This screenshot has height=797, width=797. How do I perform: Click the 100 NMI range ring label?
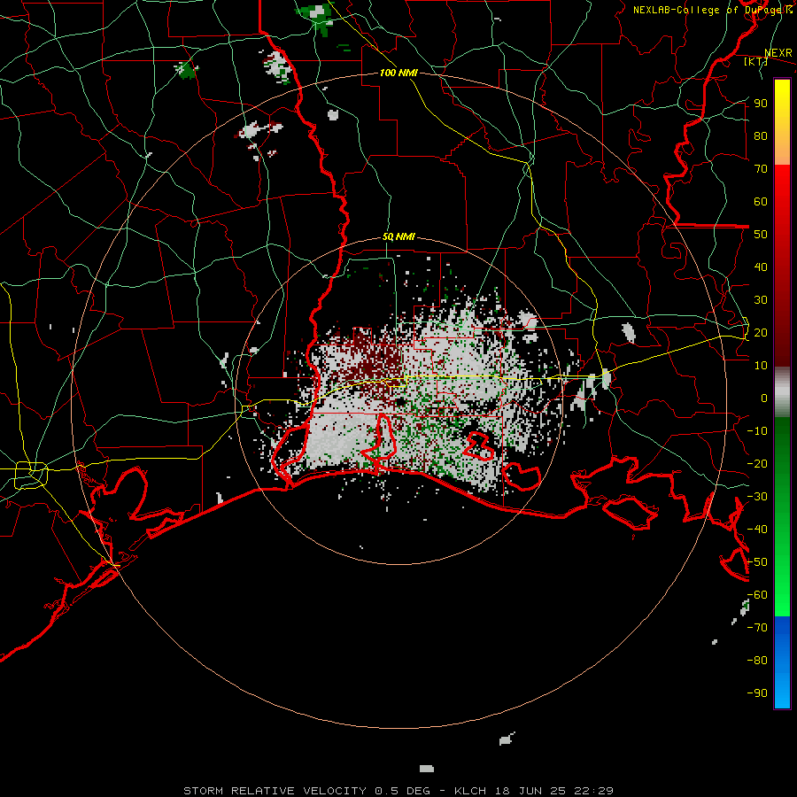click(x=398, y=73)
